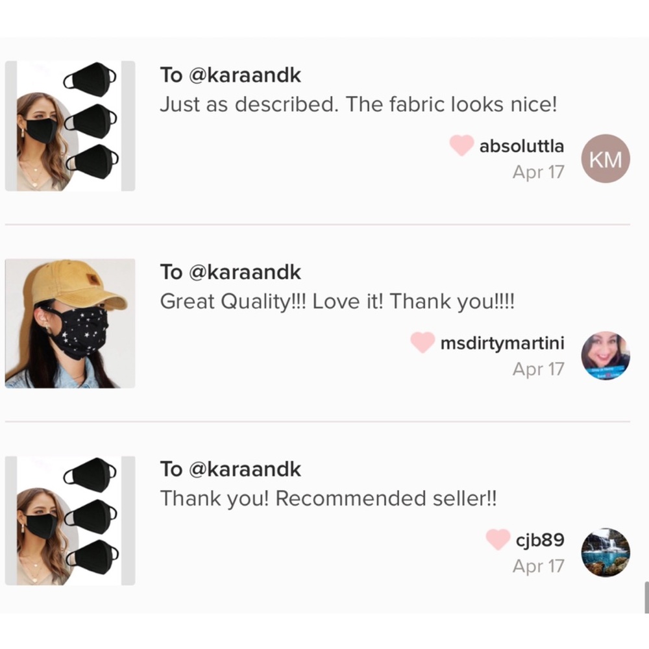Image resolution: width=649 pixels, height=649 pixels.
Task: Click the "Just as described" review text
Action: (x=358, y=105)
